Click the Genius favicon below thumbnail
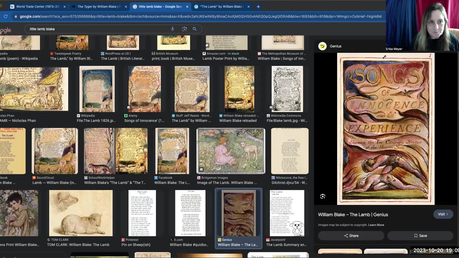The height and width of the screenshot is (258, 459). point(220,240)
